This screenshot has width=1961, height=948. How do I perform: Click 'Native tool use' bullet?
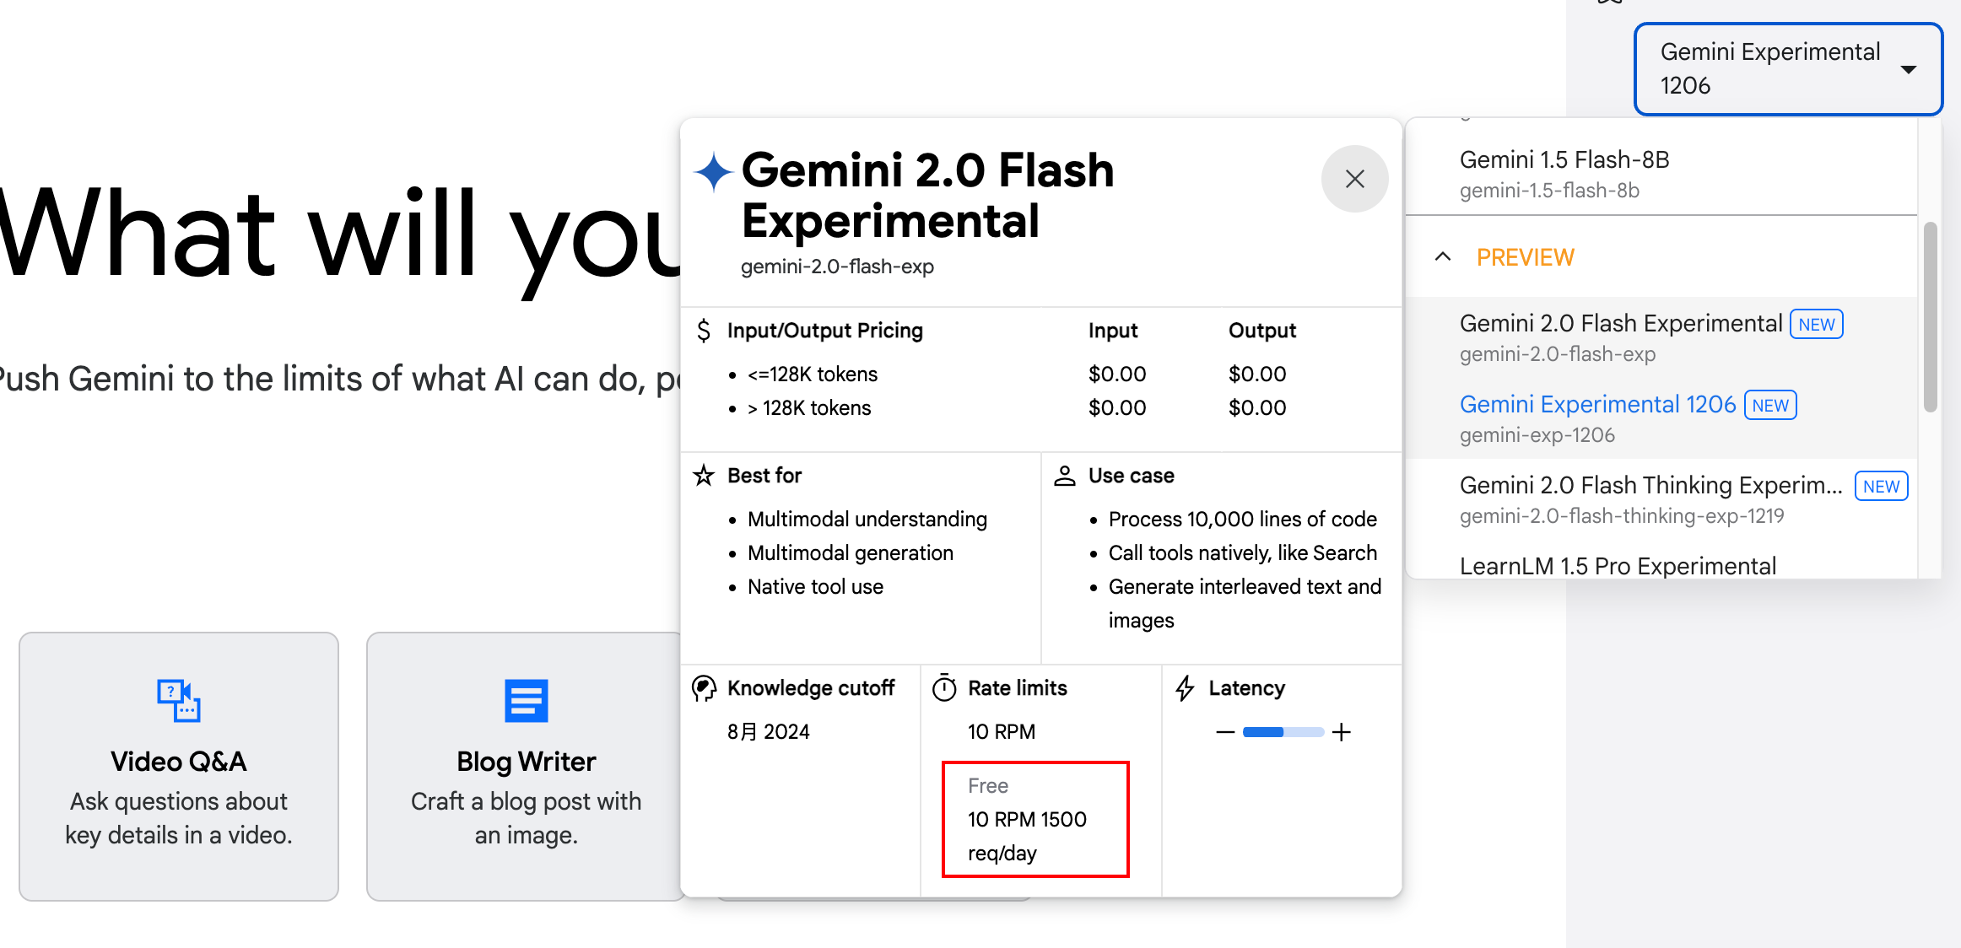click(815, 587)
